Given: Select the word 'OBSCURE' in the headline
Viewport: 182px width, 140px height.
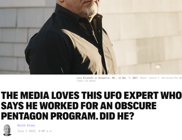Looking at the screenshot, I should (x=136, y=106).
